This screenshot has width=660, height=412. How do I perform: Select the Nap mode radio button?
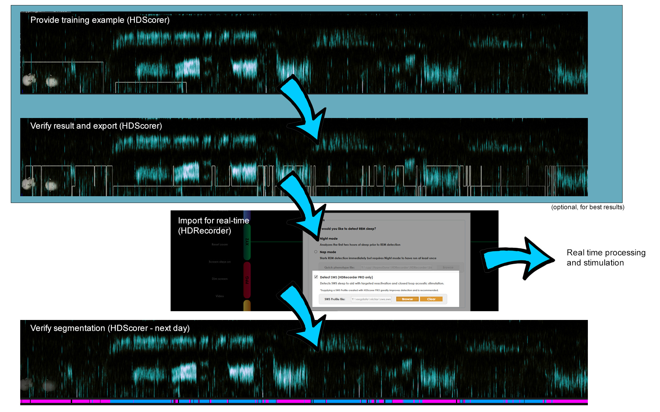point(316,252)
